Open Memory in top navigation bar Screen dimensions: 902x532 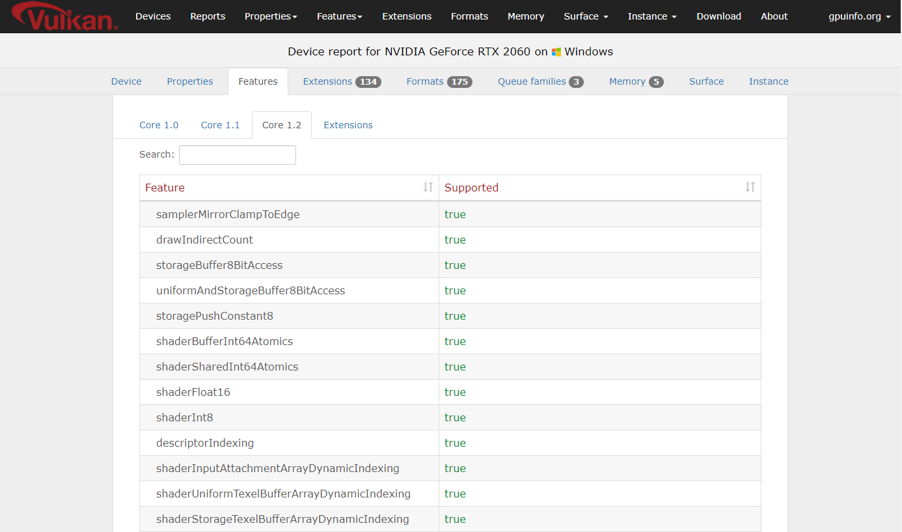pos(526,16)
